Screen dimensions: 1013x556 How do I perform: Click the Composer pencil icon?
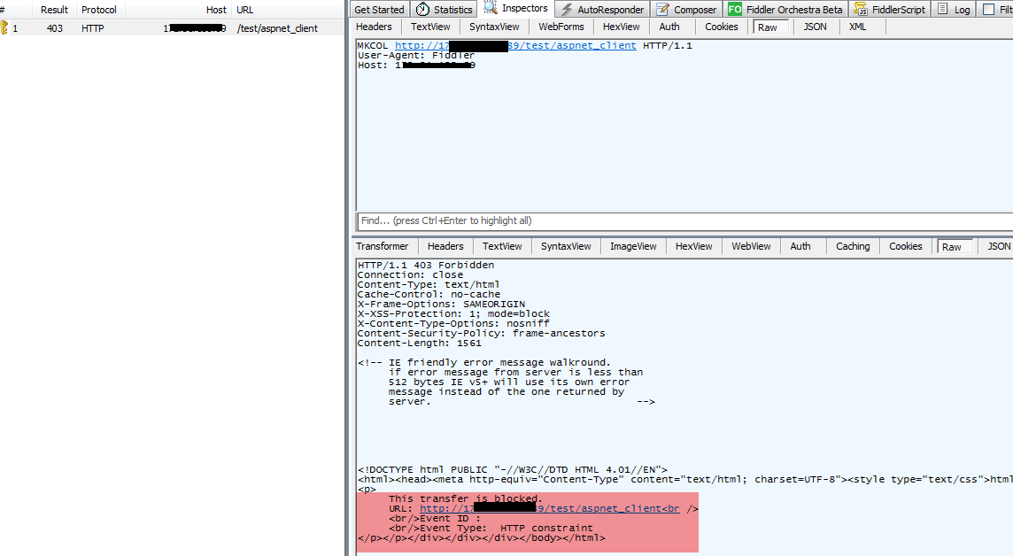[x=662, y=10]
